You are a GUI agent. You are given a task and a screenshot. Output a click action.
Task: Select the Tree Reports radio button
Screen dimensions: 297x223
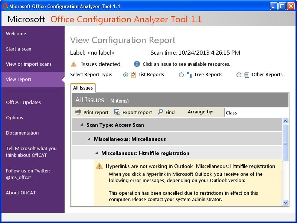[181, 74]
